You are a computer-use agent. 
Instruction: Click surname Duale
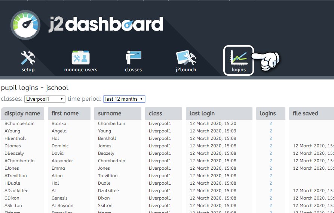104,183
